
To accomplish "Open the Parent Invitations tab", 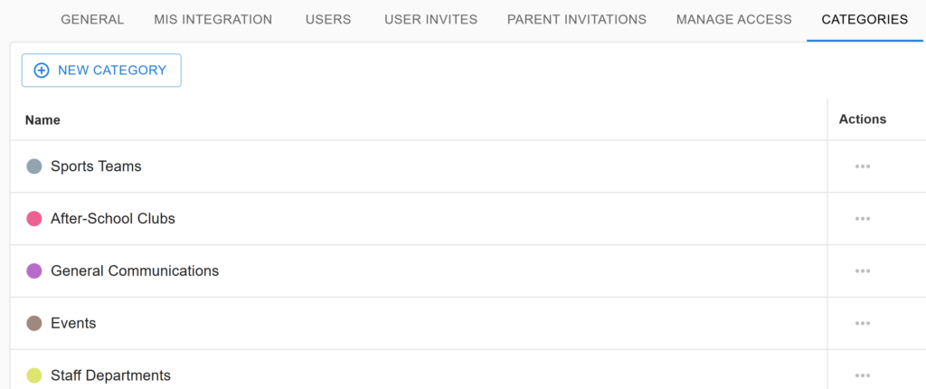I will tap(577, 20).
